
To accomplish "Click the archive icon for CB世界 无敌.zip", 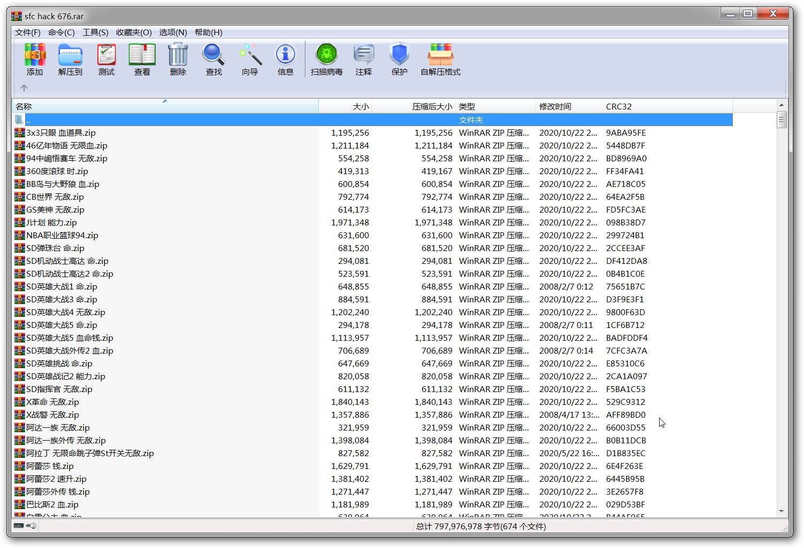I will pyautogui.click(x=20, y=197).
